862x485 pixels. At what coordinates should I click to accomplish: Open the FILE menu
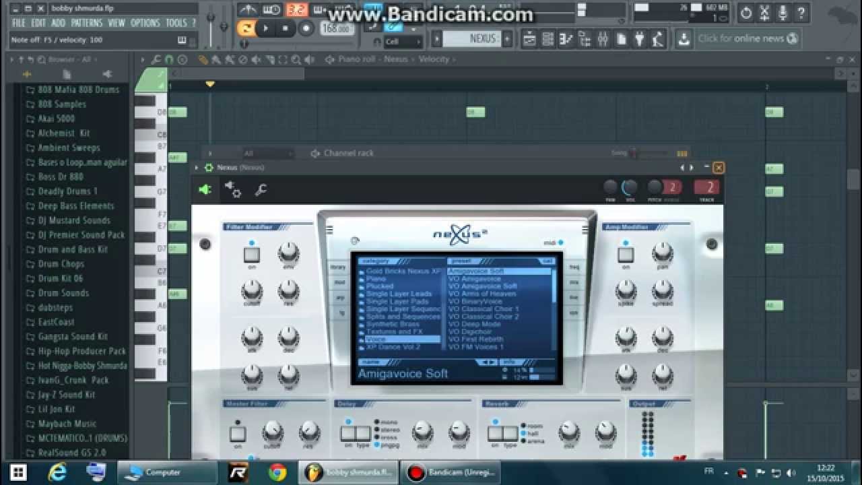(18, 23)
